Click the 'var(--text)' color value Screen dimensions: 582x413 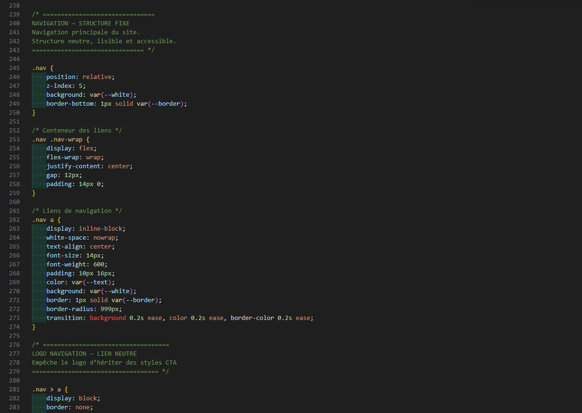point(93,282)
